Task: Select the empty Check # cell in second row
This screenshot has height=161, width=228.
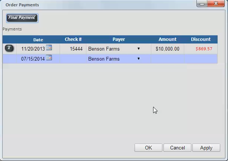Action: click(x=73, y=59)
